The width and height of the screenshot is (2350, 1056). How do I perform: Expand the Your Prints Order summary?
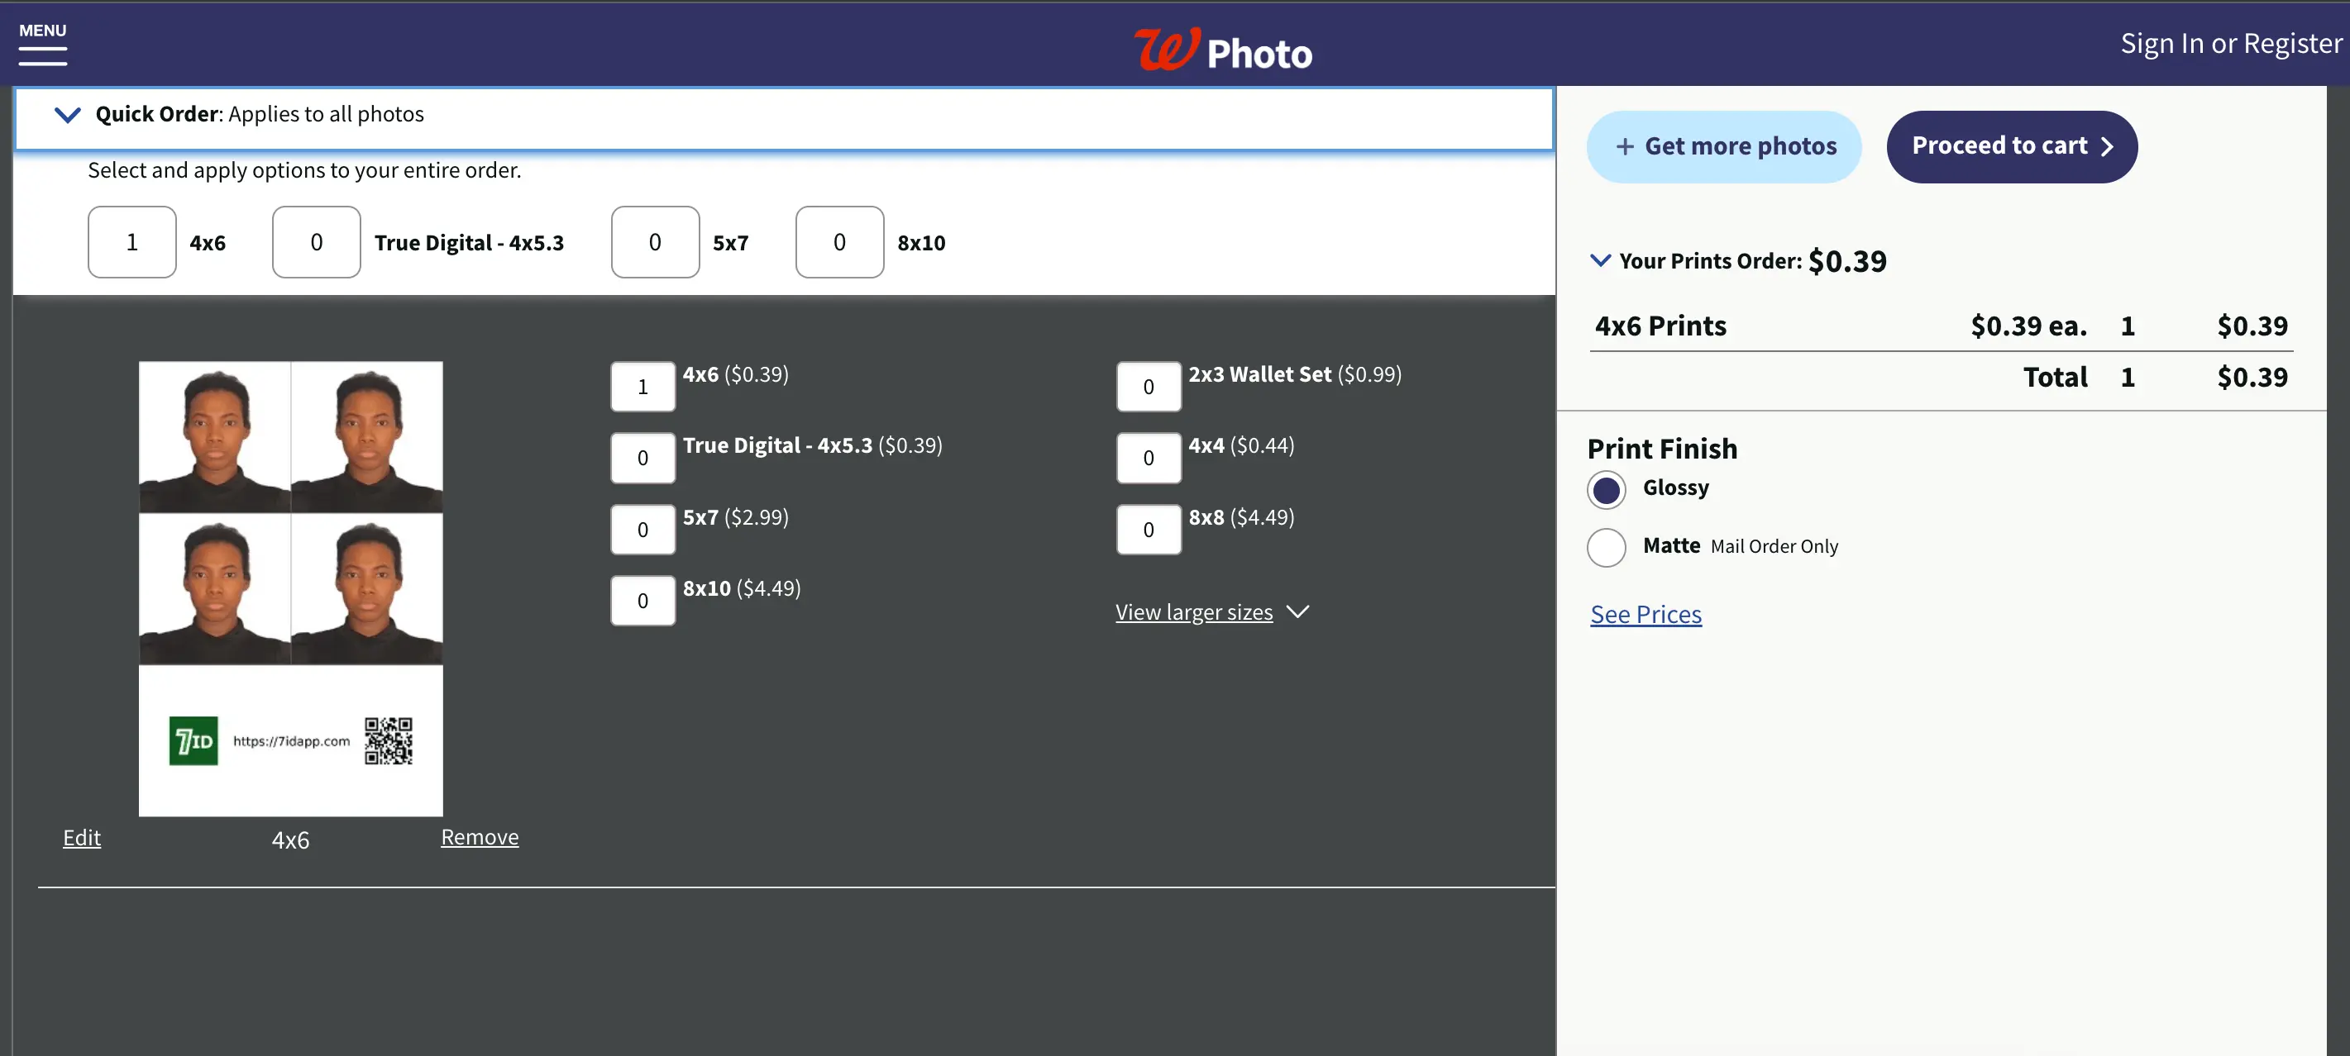(1602, 260)
